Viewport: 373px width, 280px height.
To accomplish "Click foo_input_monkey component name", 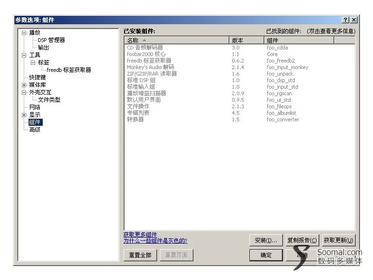I will [287, 67].
